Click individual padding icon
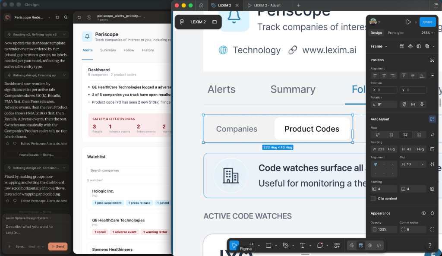This screenshot has width=442, height=256. (x=432, y=189)
